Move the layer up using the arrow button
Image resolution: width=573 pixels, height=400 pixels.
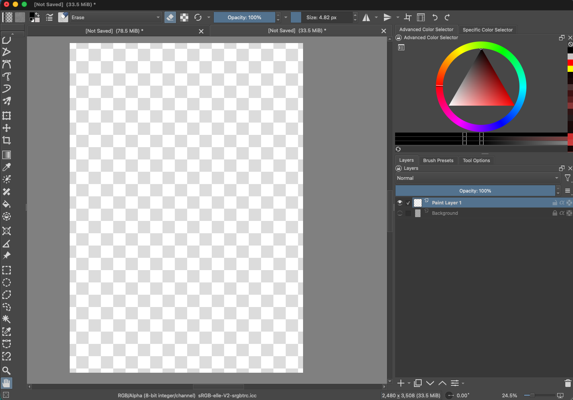(x=442, y=383)
